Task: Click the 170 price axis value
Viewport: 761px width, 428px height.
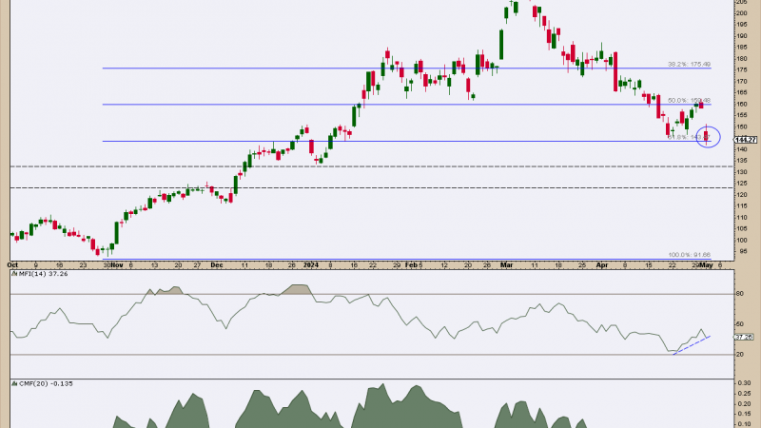Action: tap(742, 81)
